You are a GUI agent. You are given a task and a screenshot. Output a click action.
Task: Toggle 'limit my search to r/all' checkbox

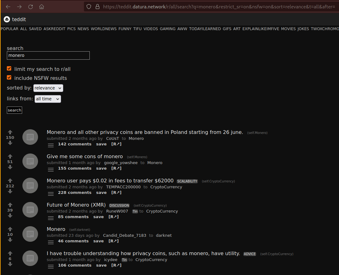point(9,69)
